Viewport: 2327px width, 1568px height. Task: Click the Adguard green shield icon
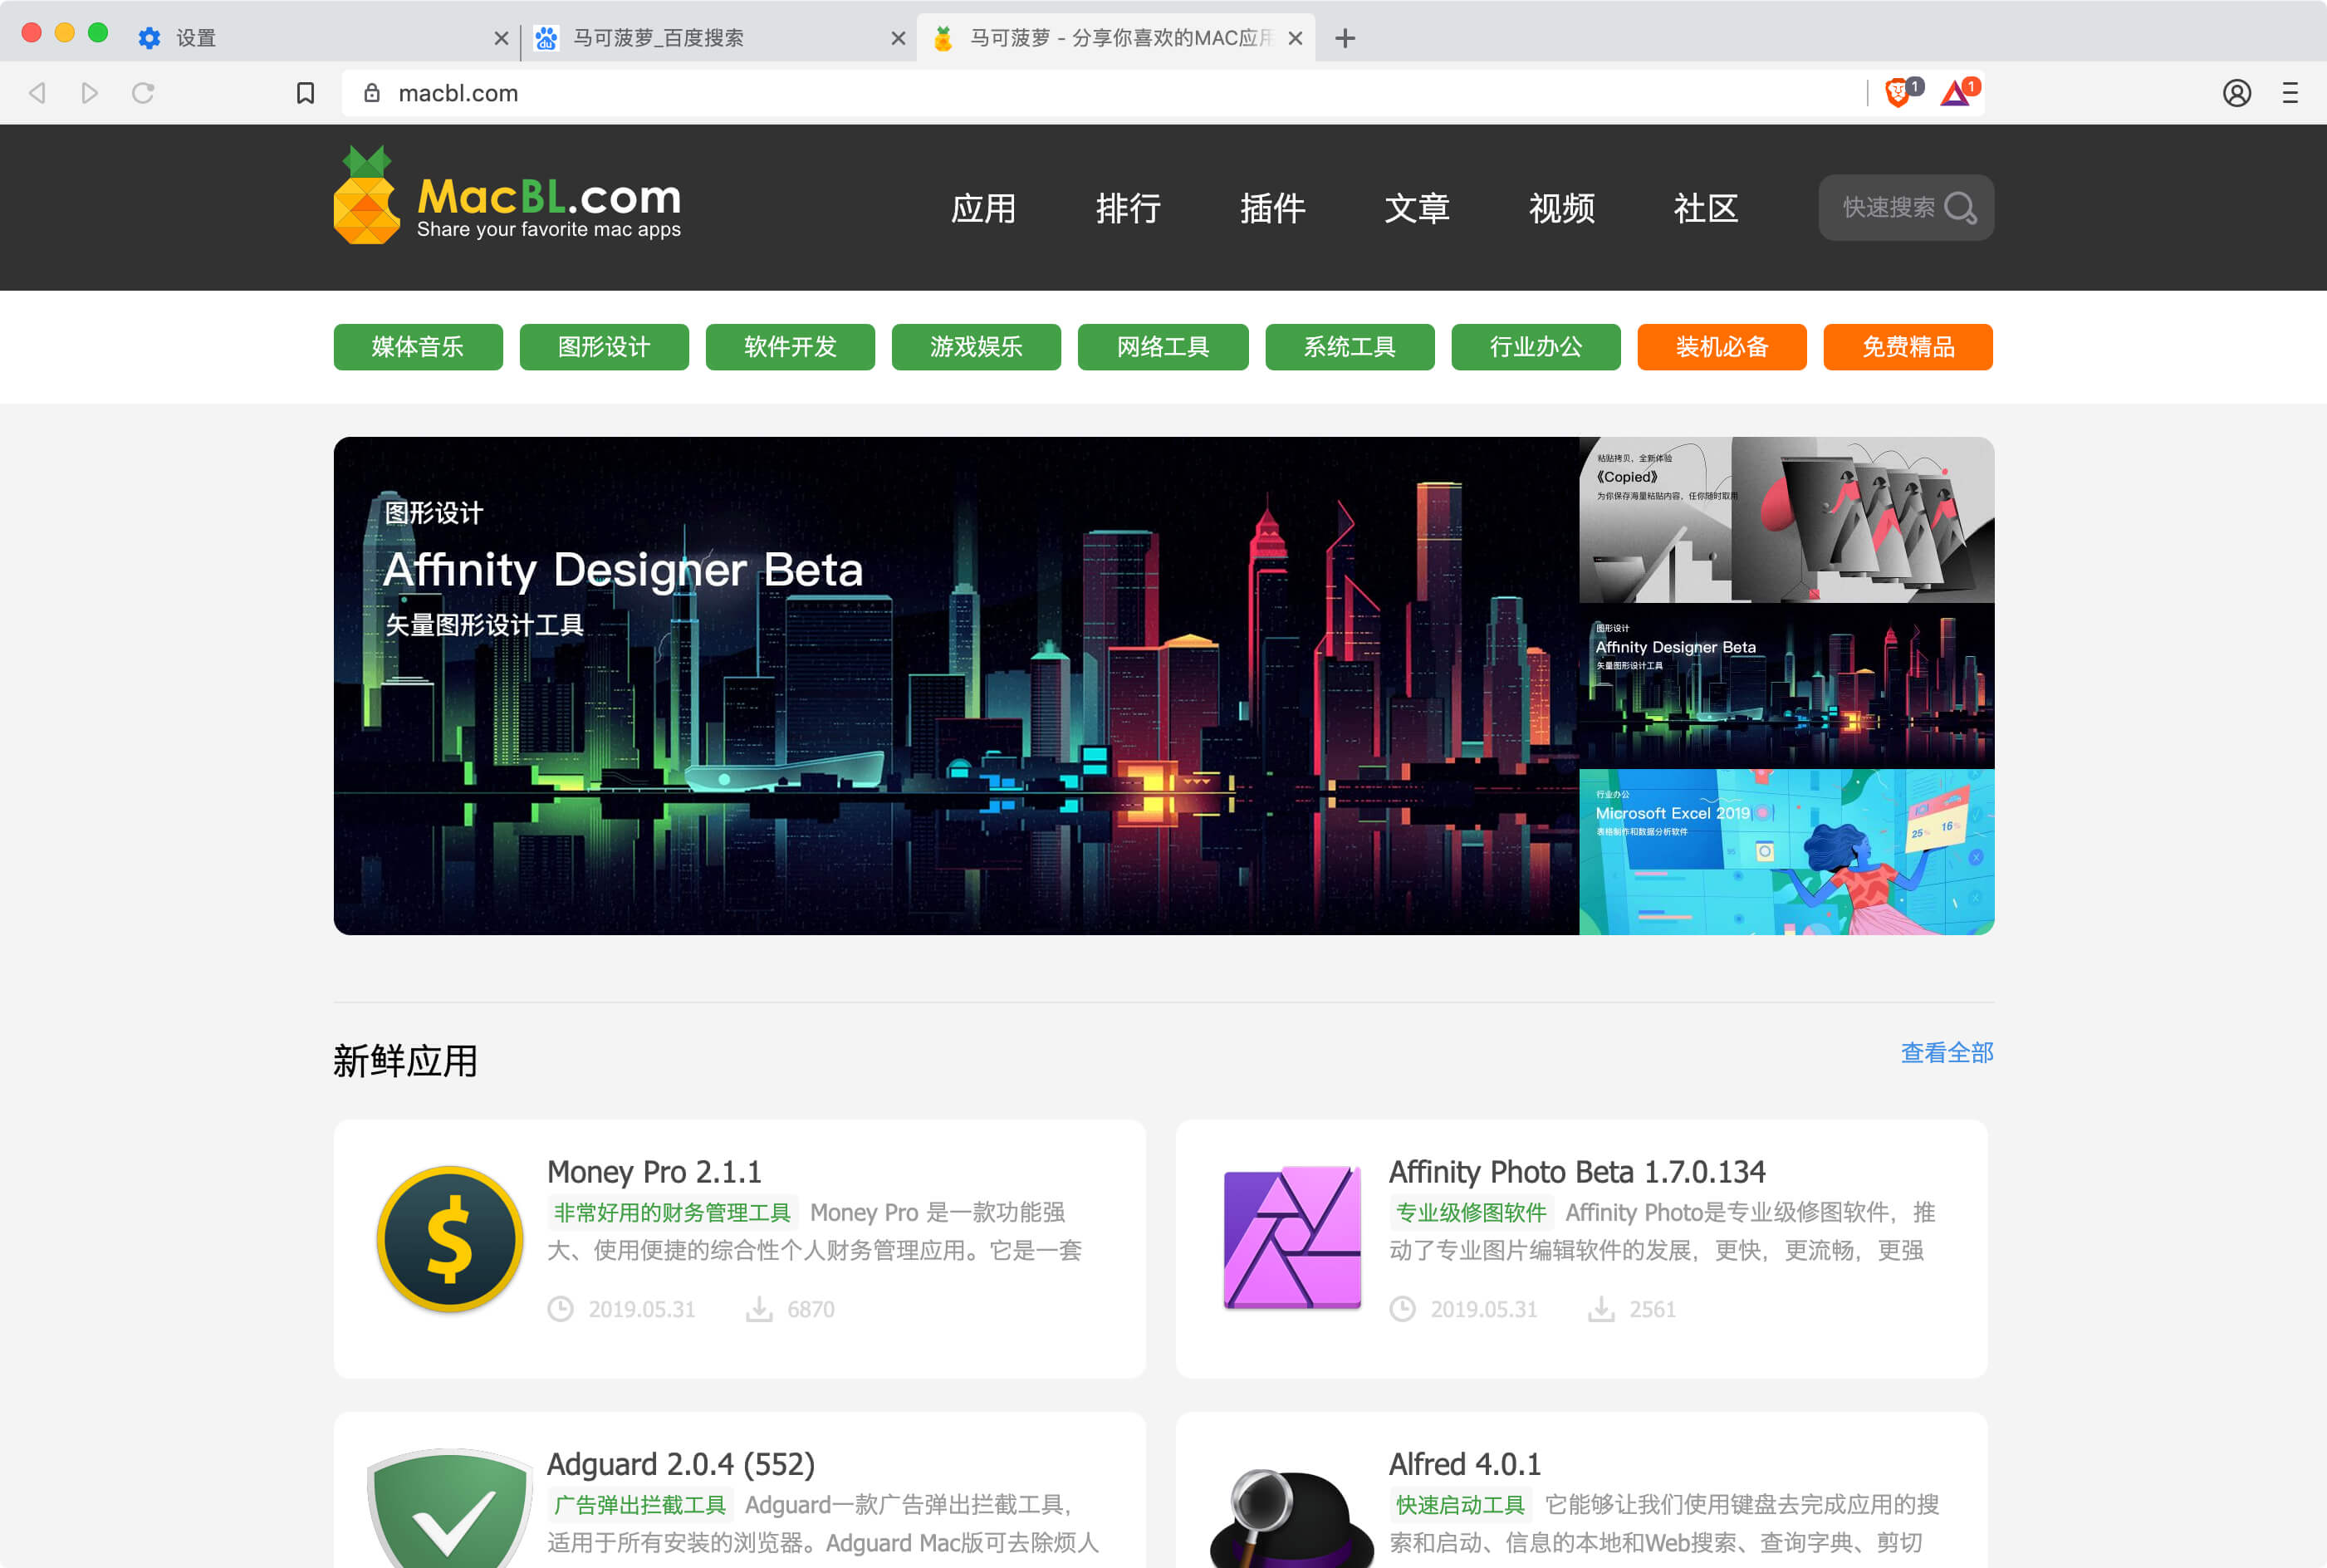coord(450,1508)
